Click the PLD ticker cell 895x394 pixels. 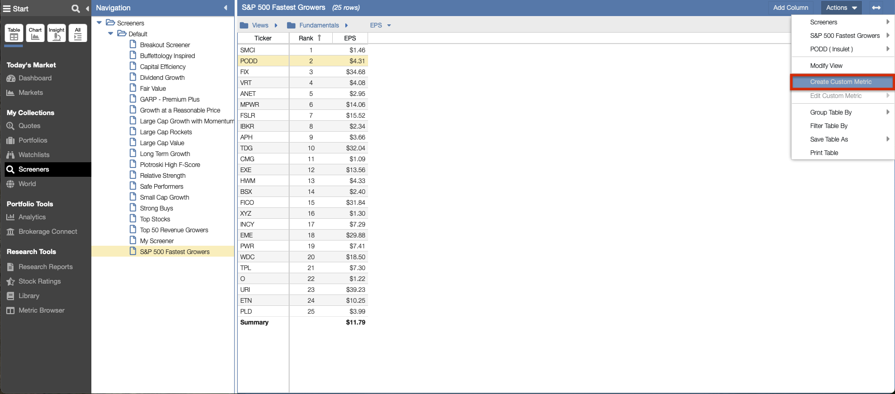263,312
